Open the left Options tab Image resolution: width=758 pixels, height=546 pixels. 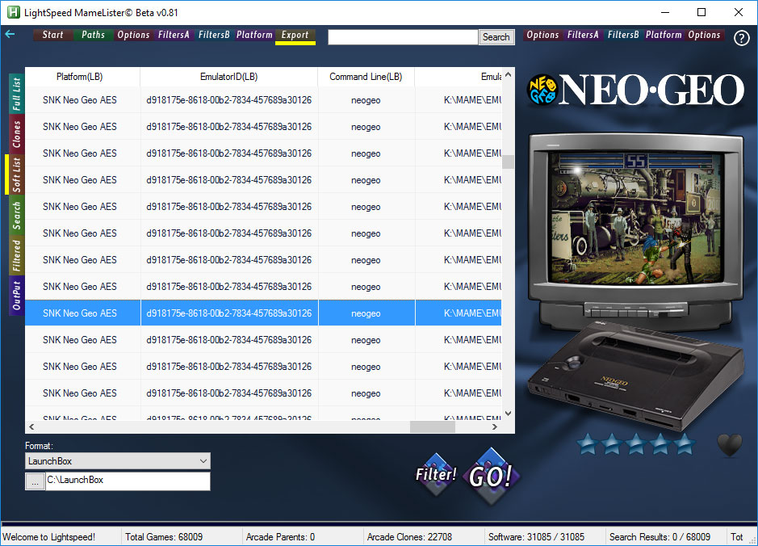coord(133,35)
